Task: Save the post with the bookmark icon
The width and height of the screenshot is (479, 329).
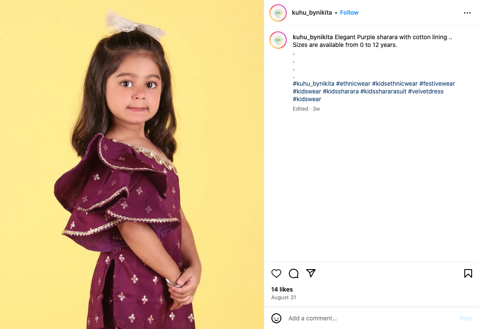Action: 468,273
